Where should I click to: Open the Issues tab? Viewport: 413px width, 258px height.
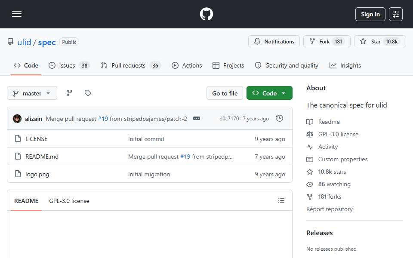pyautogui.click(x=70, y=65)
